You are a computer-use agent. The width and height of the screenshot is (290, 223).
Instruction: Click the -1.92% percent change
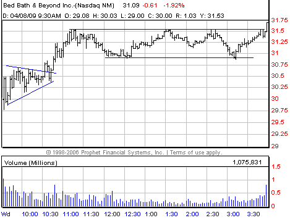tap(174, 6)
